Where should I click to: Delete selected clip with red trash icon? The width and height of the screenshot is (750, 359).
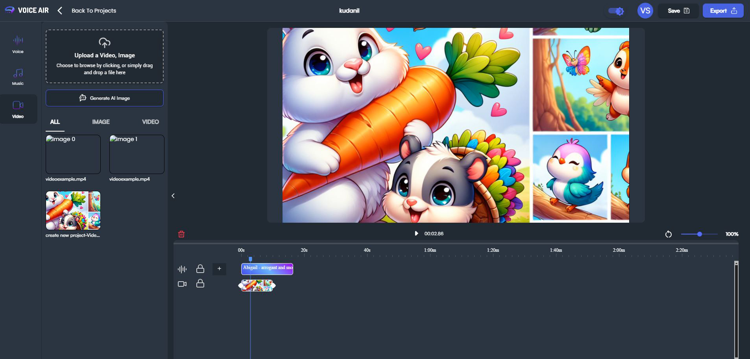pos(181,234)
